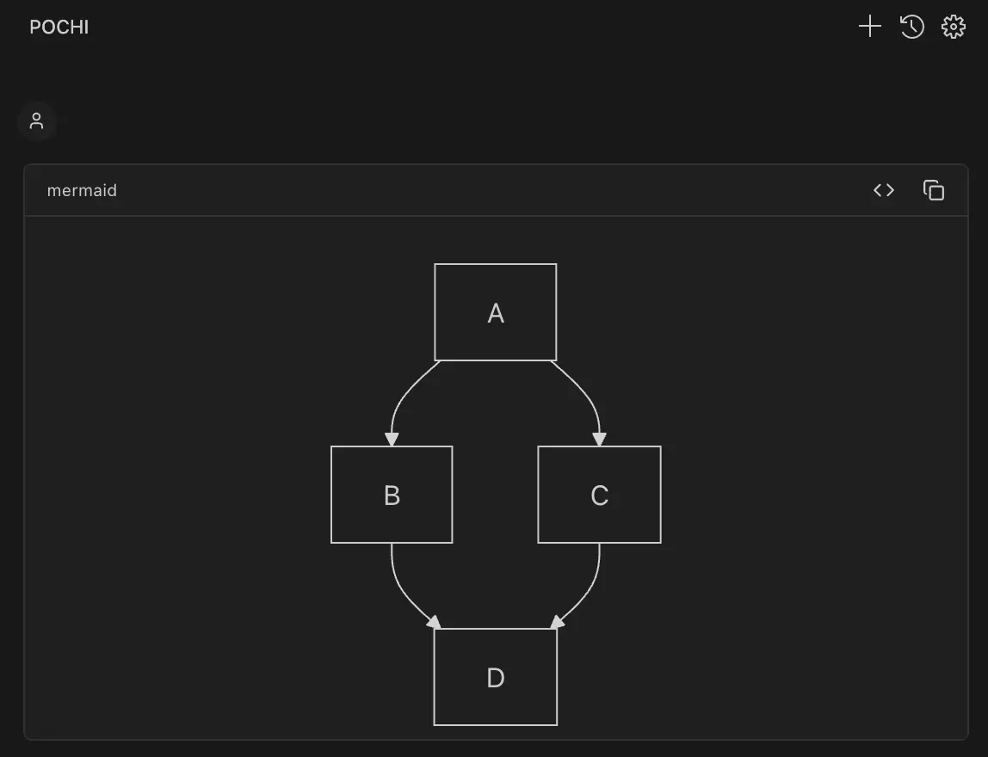988x757 pixels.
Task: Select node C in the diagram
Action: coord(599,495)
